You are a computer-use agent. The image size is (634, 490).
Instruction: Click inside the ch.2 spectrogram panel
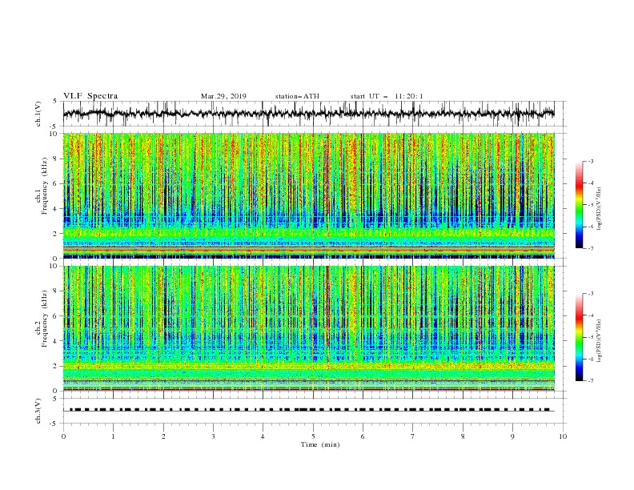(x=309, y=328)
